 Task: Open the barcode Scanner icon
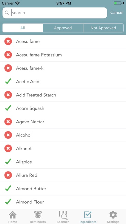[x=63, y=215]
